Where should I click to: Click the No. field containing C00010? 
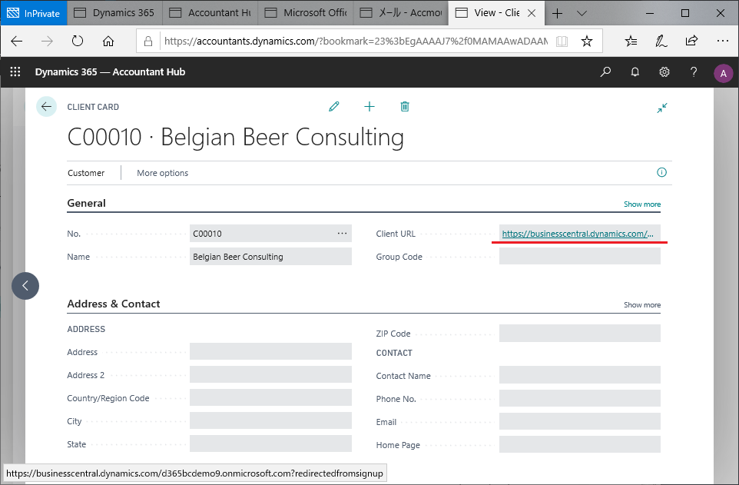click(x=270, y=234)
